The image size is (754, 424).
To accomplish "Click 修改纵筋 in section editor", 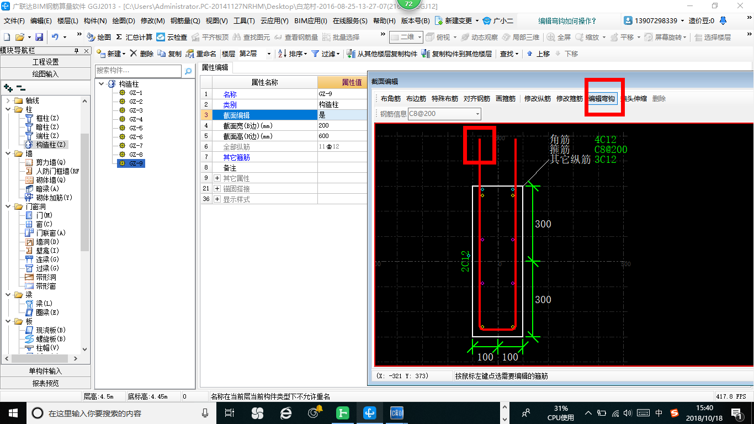I will (x=538, y=99).
